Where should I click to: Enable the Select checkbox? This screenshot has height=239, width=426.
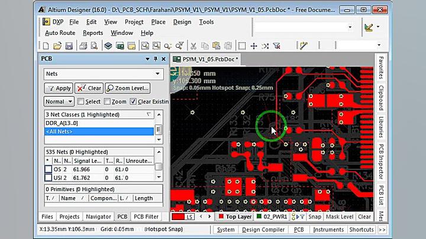[x=80, y=102]
